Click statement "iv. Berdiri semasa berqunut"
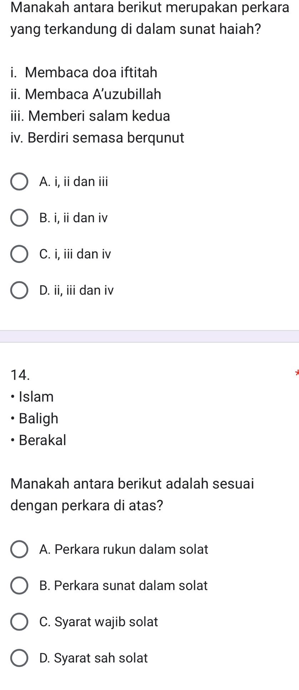 tap(97, 138)
